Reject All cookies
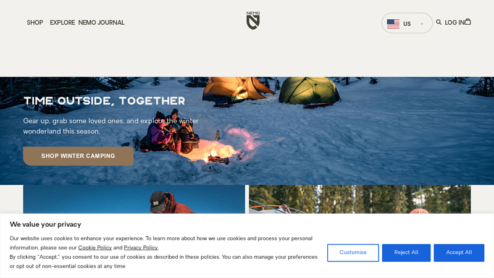 pos(406,253)
